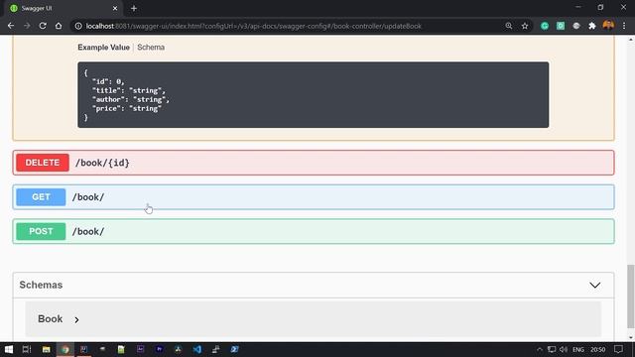This screenshot has width=635, height=357.
Task: Open the Windows notification center
Action: [x=618, y=349]
